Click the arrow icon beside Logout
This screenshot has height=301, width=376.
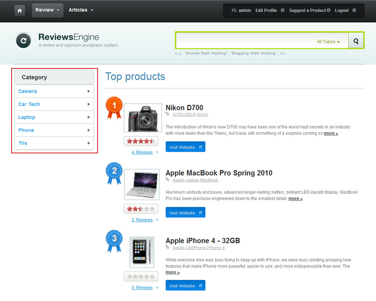pos(354,10)
